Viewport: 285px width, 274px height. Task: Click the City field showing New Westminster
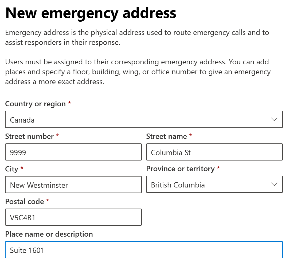tap(73, 185)
